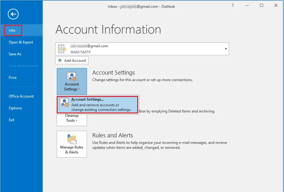Click the Add Account button

pos(72,61)
